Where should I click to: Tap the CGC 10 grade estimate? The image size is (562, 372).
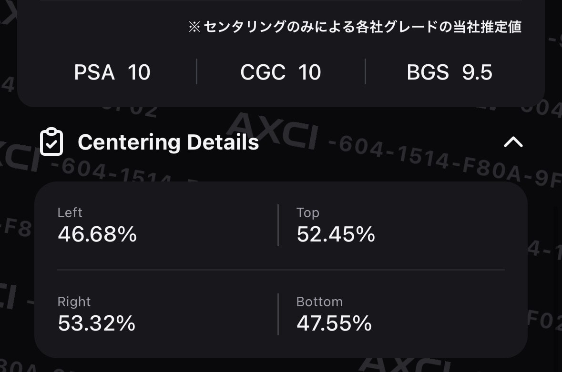(x=281, y=72)
